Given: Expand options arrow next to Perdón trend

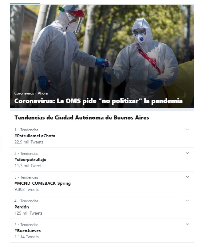Looking at the screenshot, I should [187, 200].
